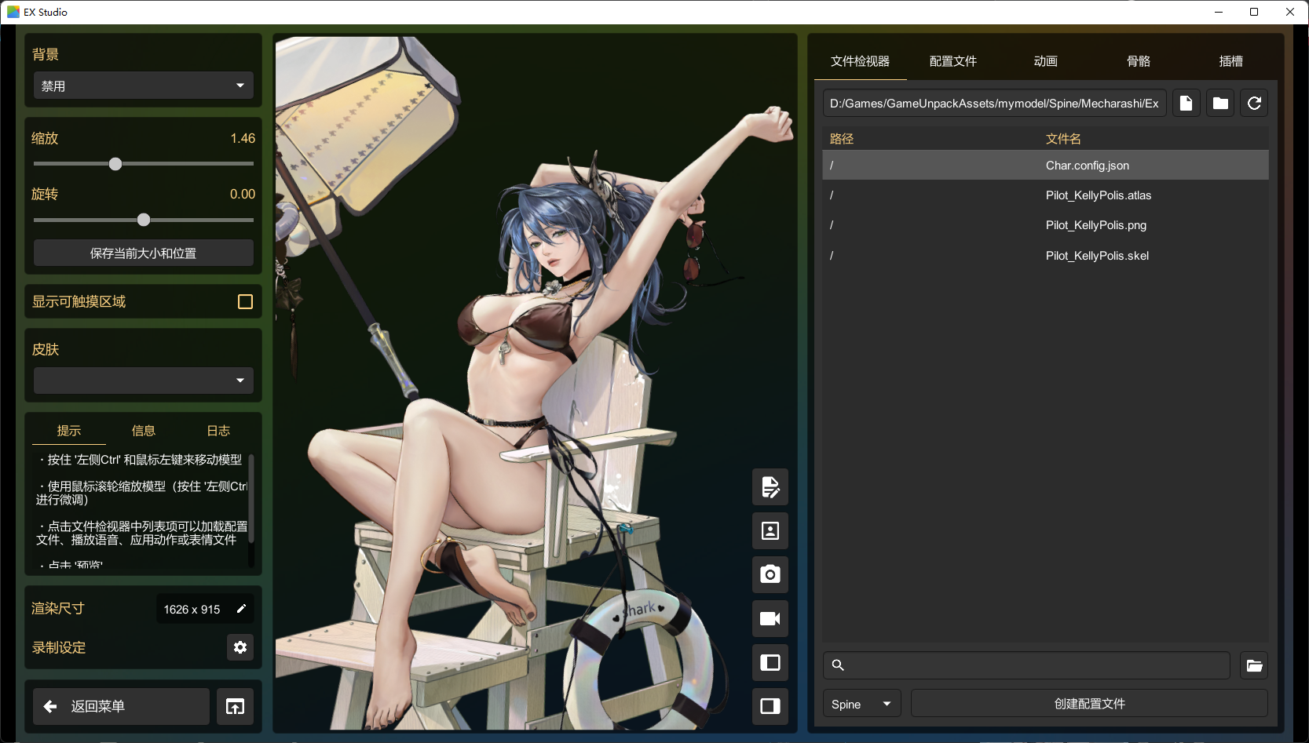Open folder browser next to path field
The height and width of the screenshot is (743, 1309).
pyautogui.click(x=1220, y=103)
